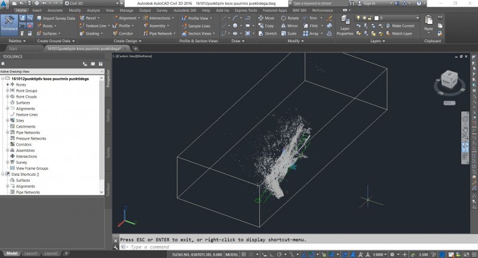Select the Rotate tool
478x258 pixels.
[290, 18]
